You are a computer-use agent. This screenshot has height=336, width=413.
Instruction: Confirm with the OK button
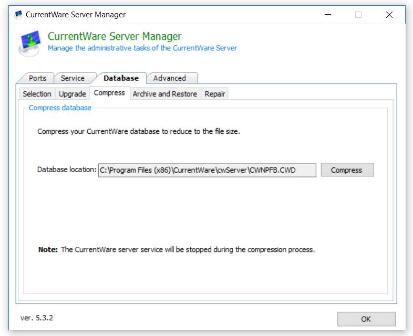coord(366,319)
